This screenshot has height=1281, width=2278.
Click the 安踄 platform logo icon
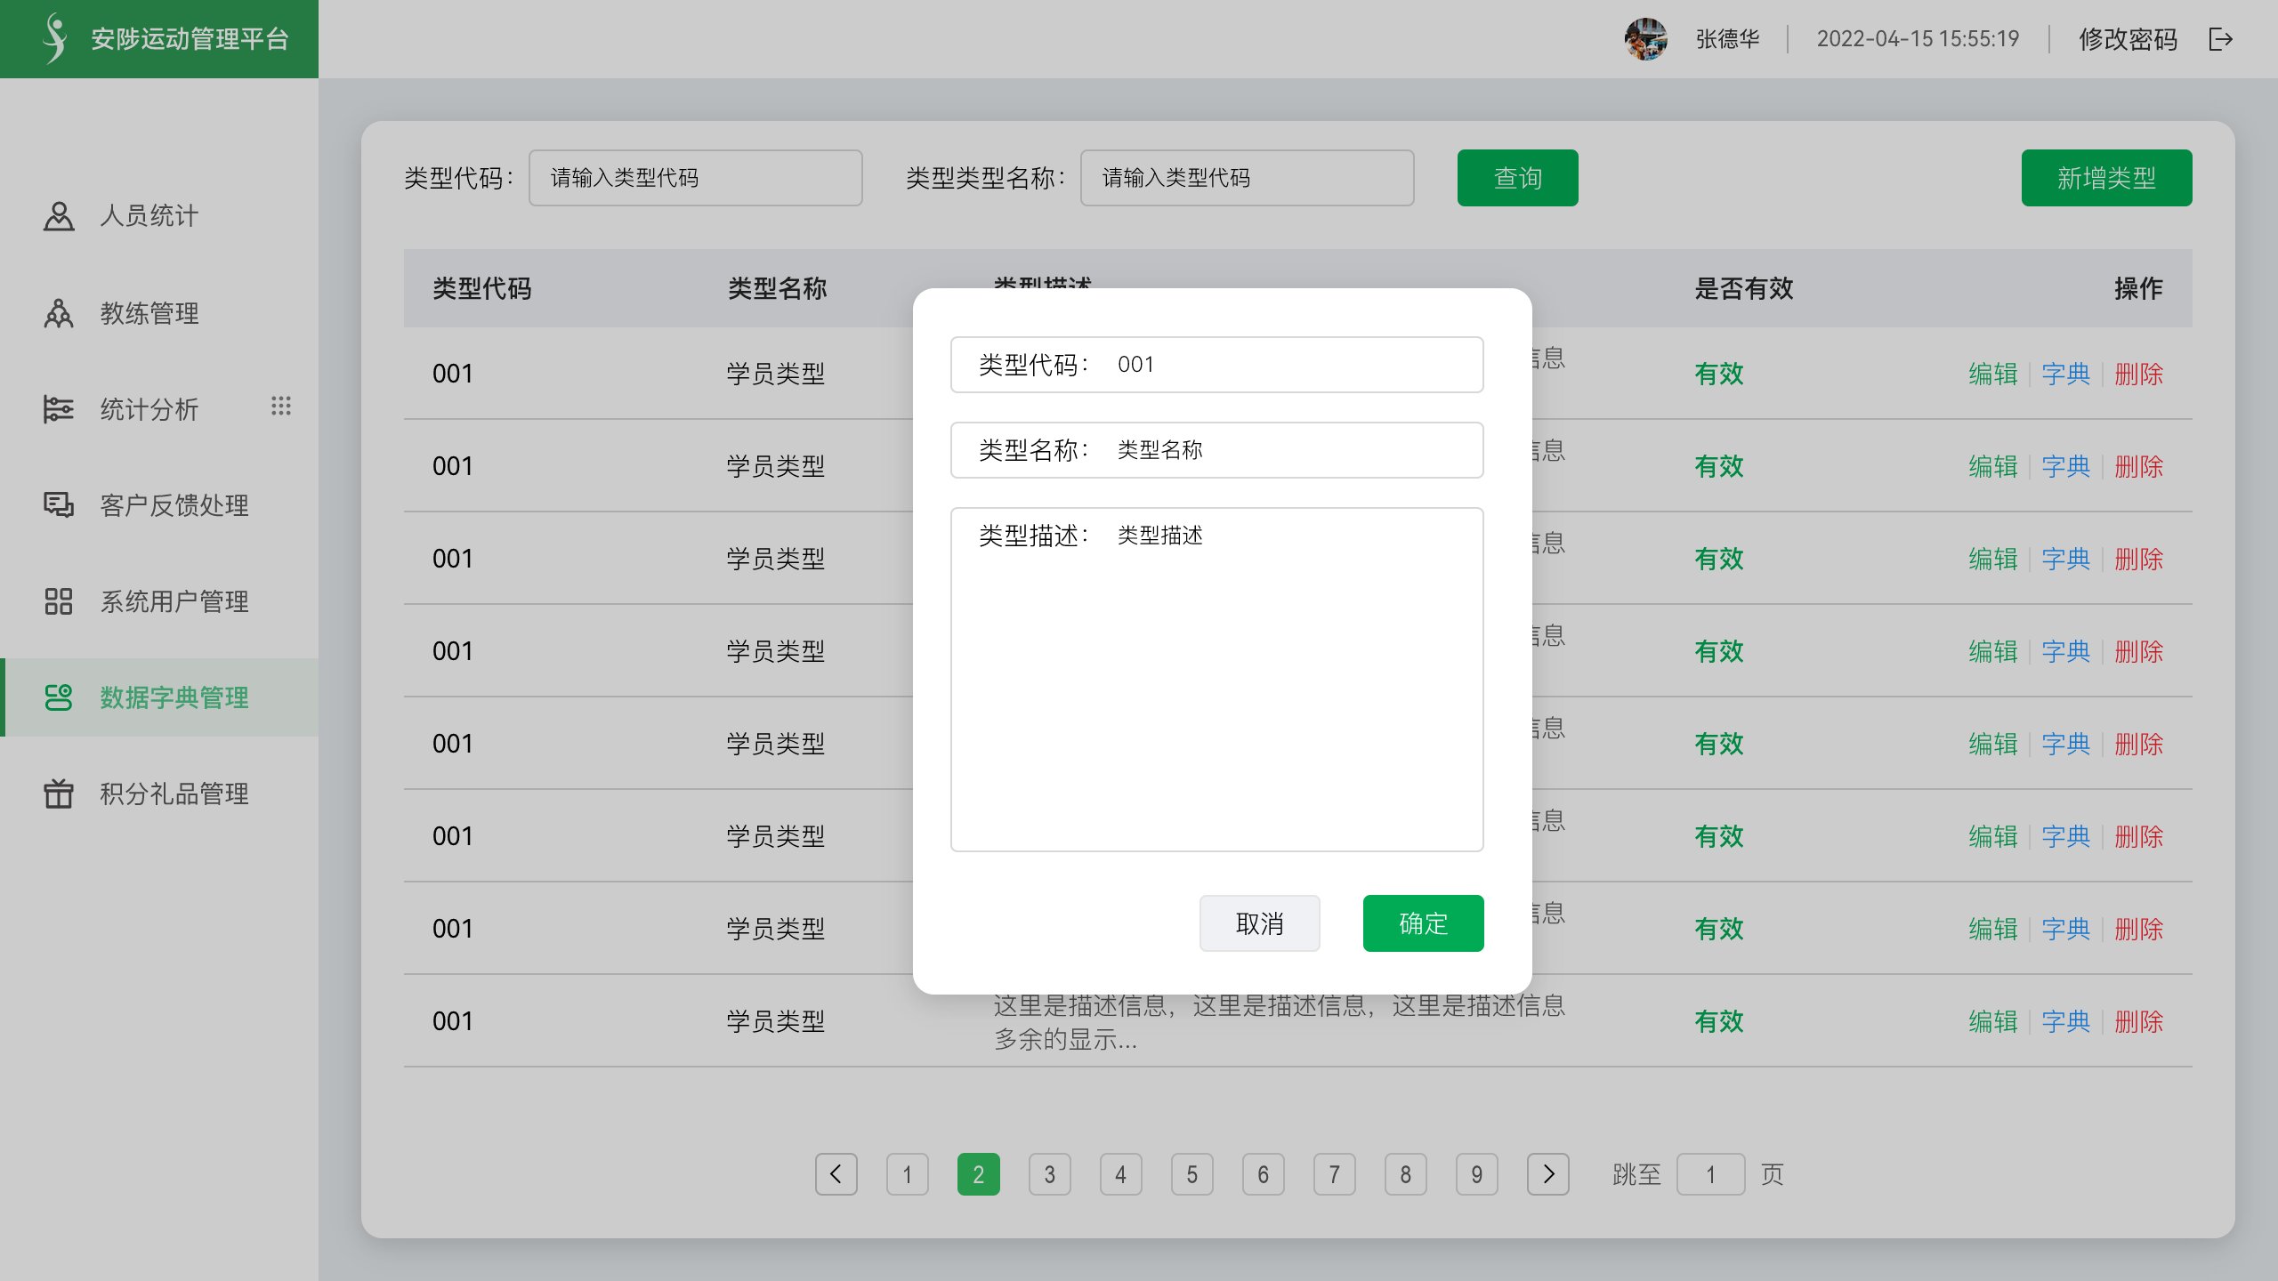[x=55, y=39]
